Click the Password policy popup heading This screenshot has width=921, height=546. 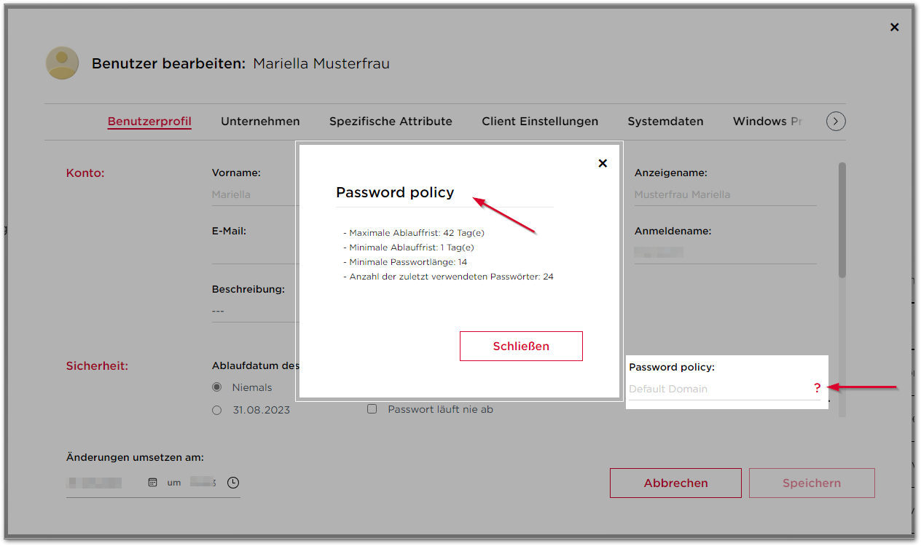[395, 192]
